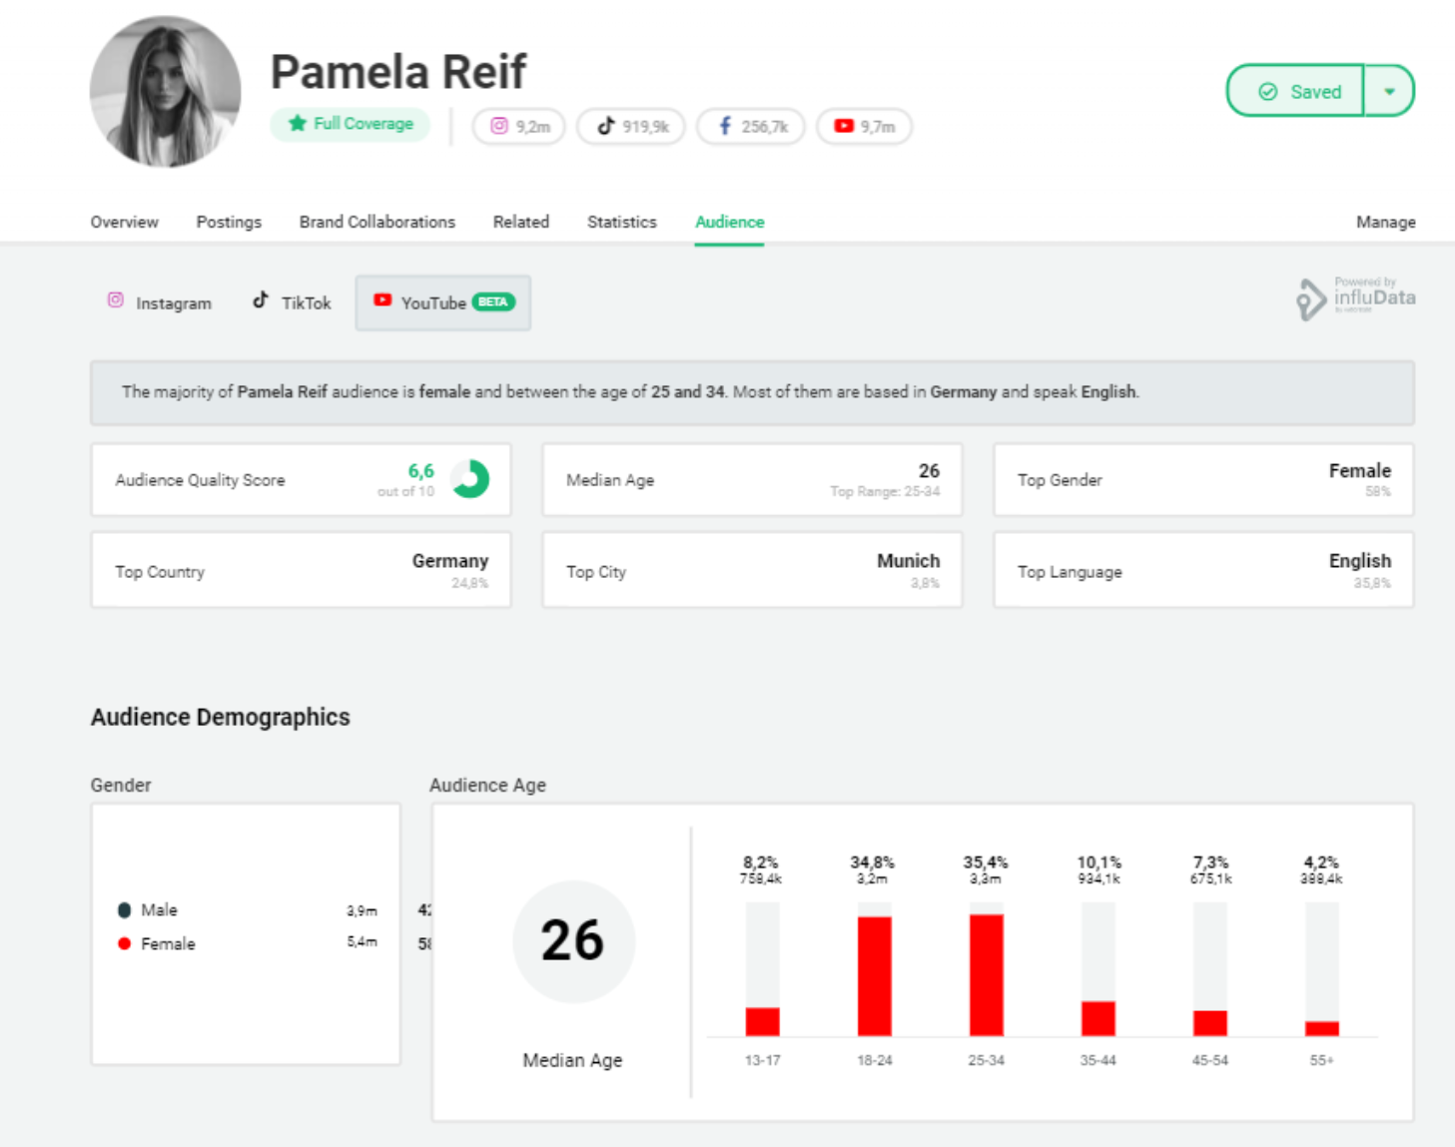Click Pamela Reif's profile photo

coord(165,91)
